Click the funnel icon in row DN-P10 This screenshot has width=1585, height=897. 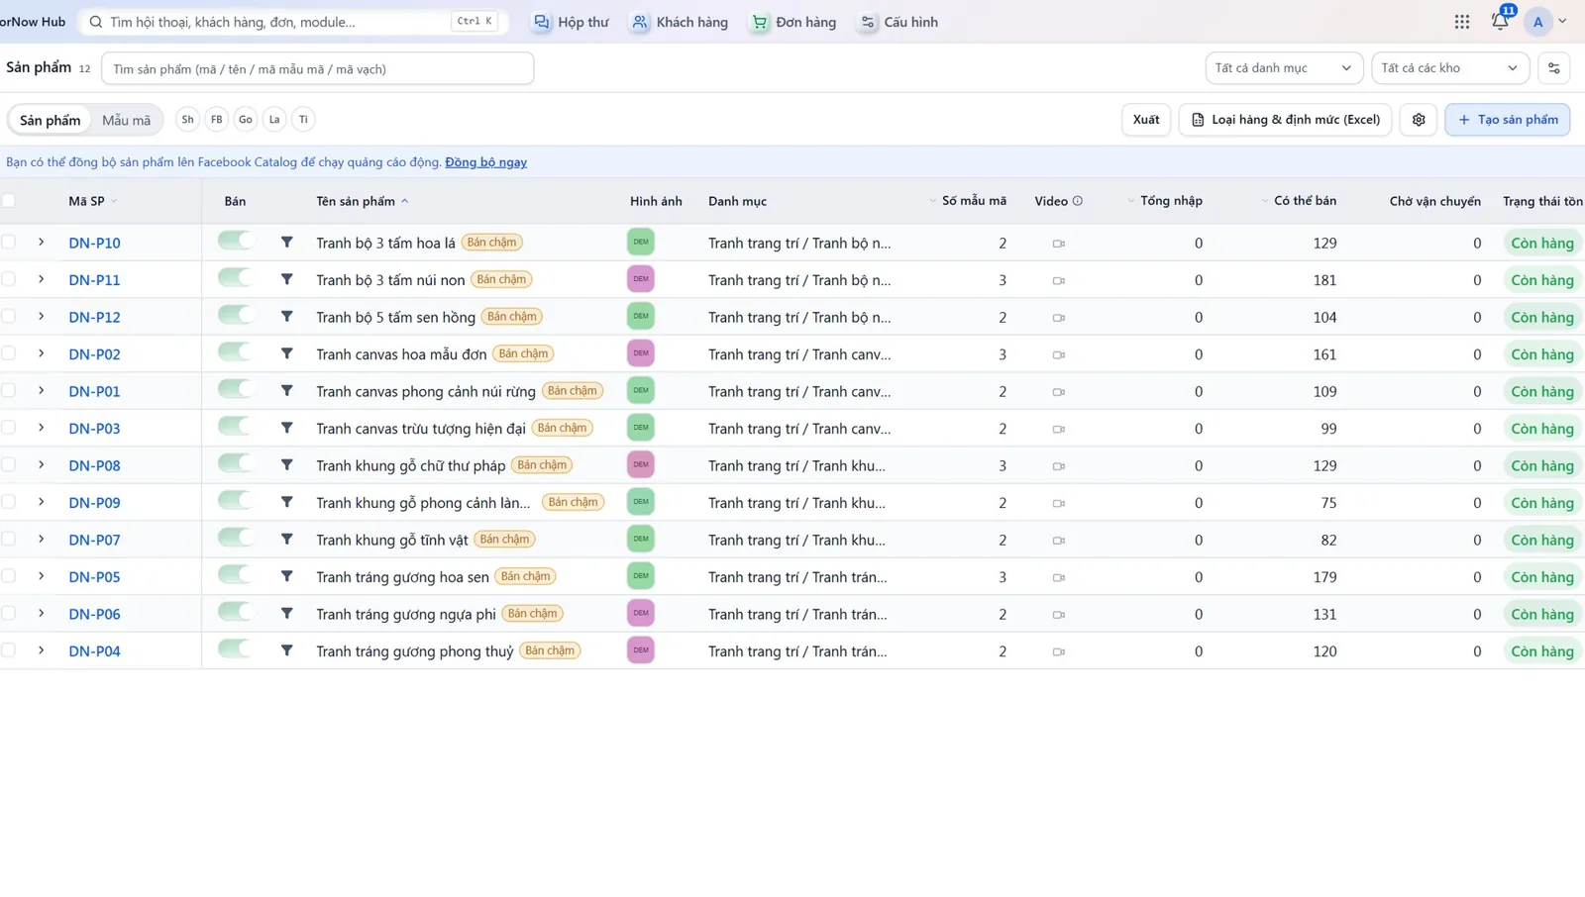point(286,243)
